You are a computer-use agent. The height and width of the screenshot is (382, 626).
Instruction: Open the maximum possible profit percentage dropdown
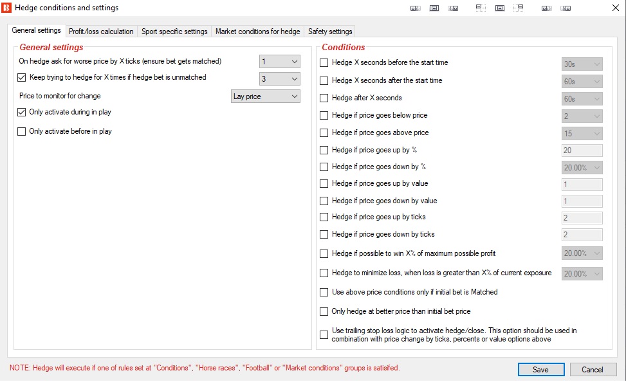point(582,253)
